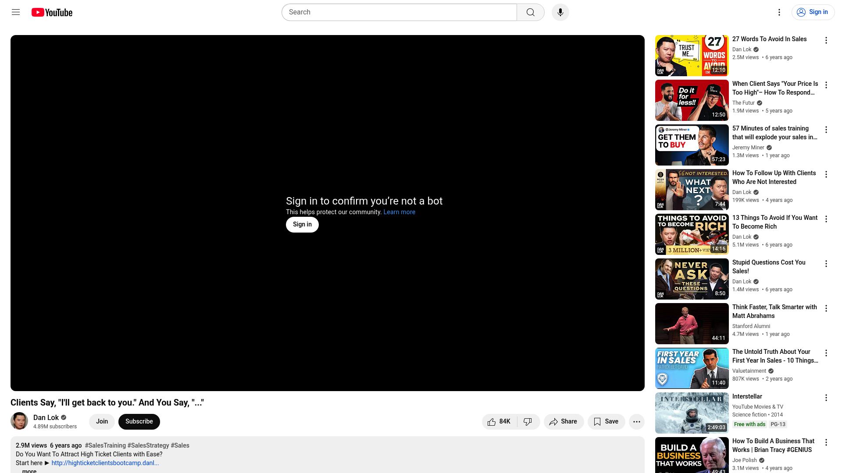Image resolution: width=842 pixels, height=473 pixels.
Task: Open thumbnail of 27 Words To Avoid In Sales
Action: [x=692, y=56]
